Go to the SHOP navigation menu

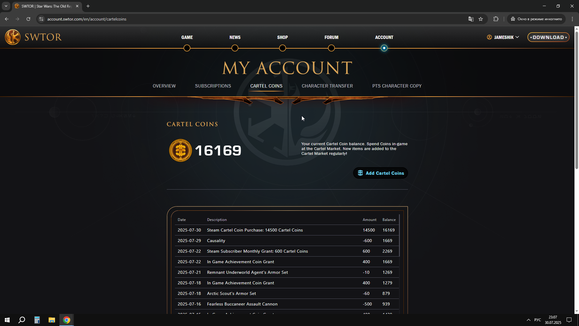pos(283,37)
